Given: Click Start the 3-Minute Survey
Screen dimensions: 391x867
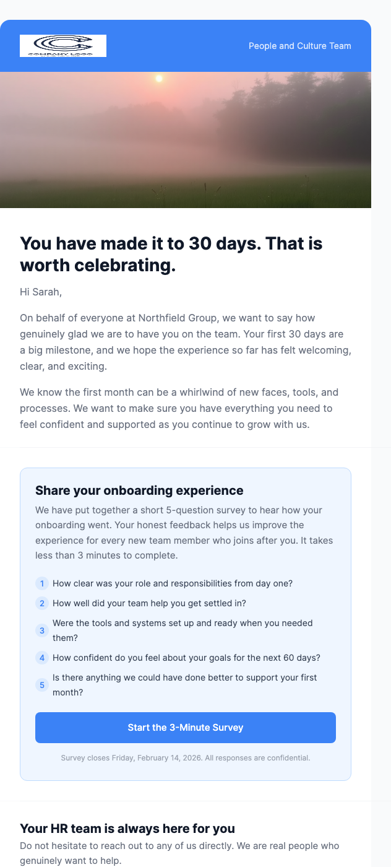Looking at the screenshot, I should [x=186, y=727].
